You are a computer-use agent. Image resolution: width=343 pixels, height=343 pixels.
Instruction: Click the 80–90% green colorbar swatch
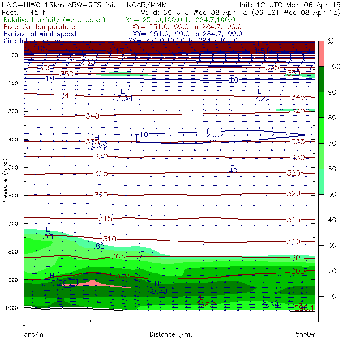tap(321, 105)
